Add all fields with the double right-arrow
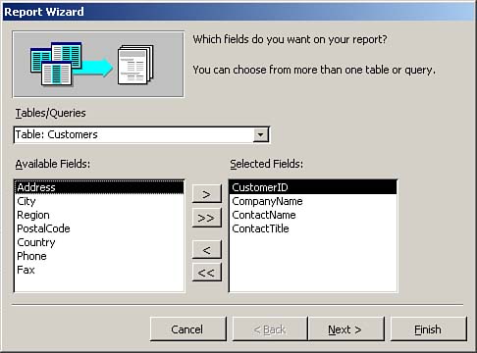477x353 pixels. [x=207, y=218]
